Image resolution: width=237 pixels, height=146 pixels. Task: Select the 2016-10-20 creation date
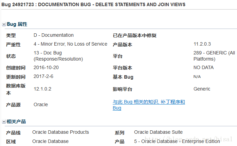pyautogui.click(x=46, y=67)
